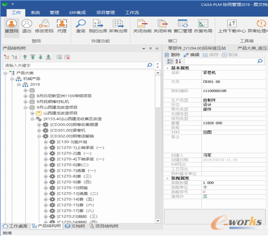Switch to 零部件_[Y1294.00] document tab
This screenshot has height=236, width=268.
pos(197,48)
